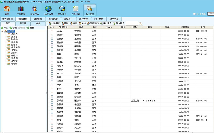Open the 角色 sub-tab
Image resolution: width=214 pixels, height=133 pixels.
(38, 23)
